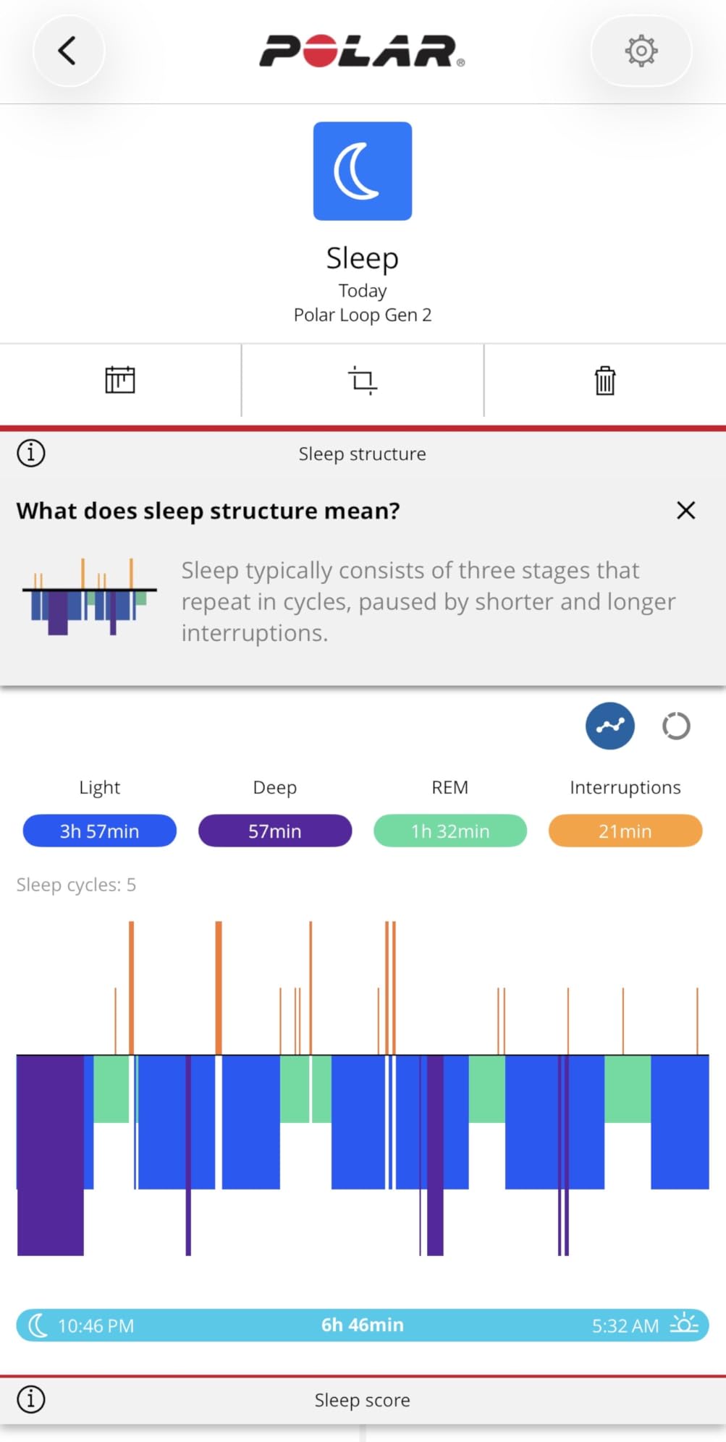Tap the 6h 46min sleep duration bar
The image size is (726, 1442).
(x=363, y=1325)
